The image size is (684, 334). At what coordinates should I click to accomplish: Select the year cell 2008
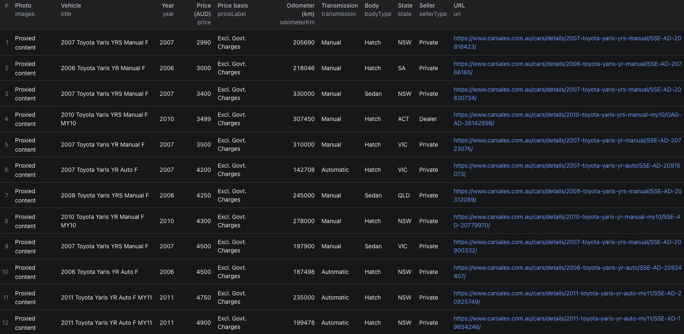(167, 195)
